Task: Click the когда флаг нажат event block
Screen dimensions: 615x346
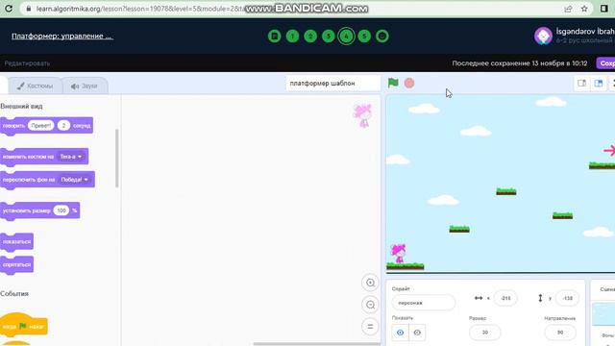Action: click(23, 326)
